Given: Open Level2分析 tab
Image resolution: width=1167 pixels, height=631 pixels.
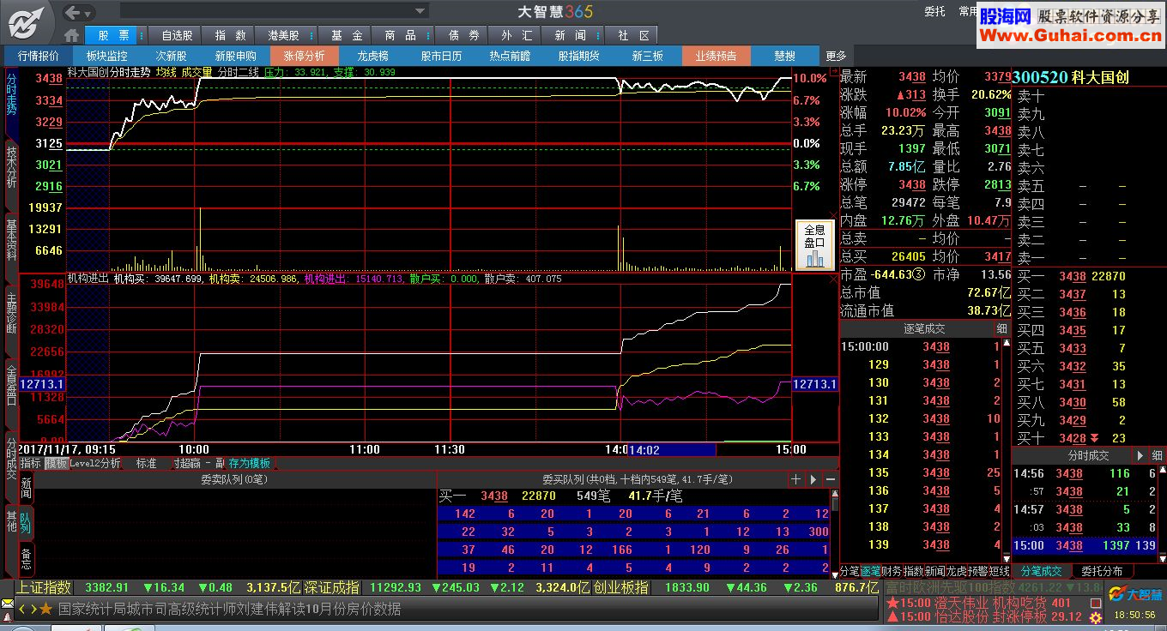Looking at the screenshot, I should tap(95, 463).
